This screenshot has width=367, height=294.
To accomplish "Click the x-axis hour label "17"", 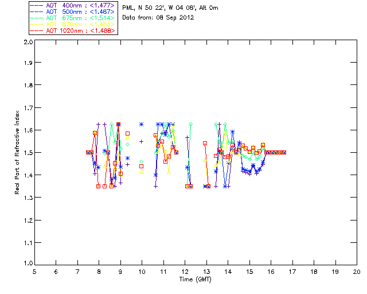I will (292, 272).
